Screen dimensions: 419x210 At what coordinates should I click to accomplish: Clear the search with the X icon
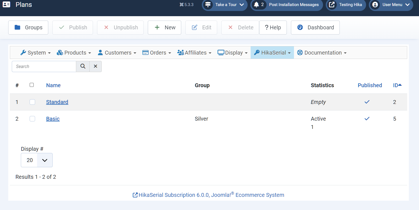click(x=95, y=66)
